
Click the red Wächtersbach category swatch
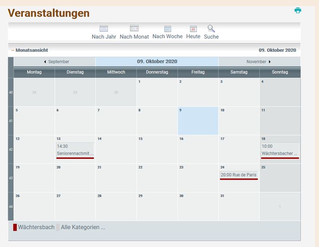click(15, 227)
